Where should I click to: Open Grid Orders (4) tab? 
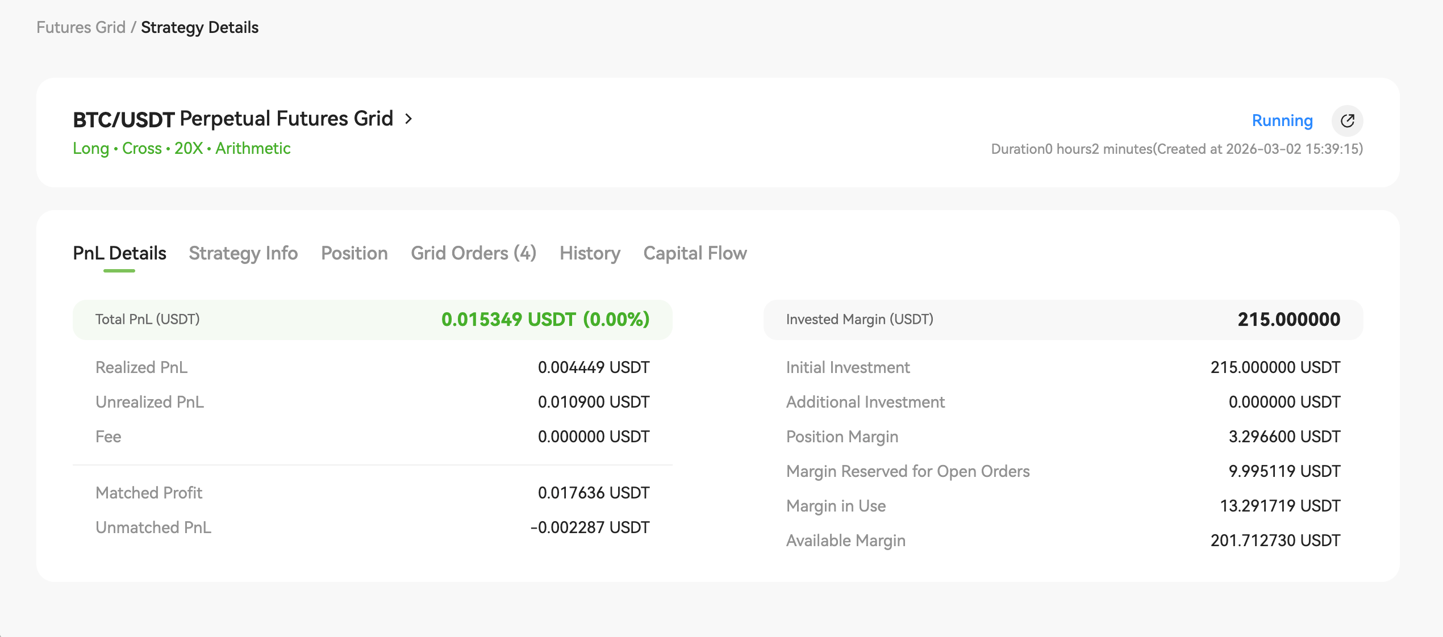tap(473, 253)
